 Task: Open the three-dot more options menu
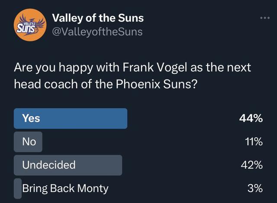[265, 18]
